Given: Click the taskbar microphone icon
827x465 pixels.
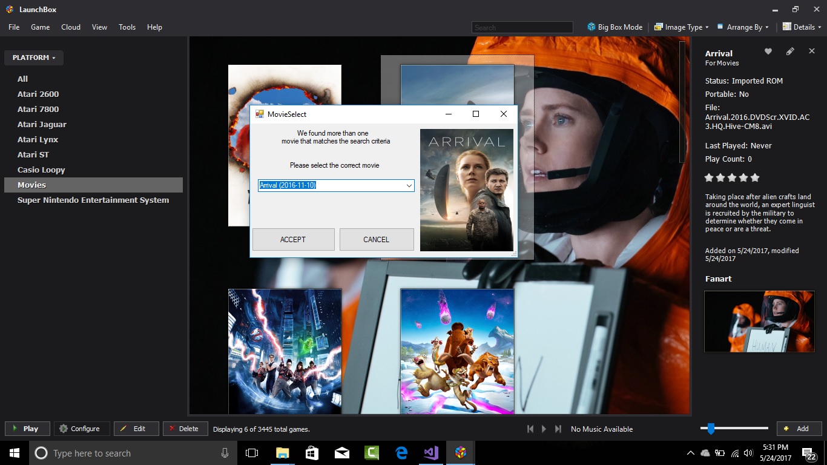Looking at the screenshot, I should coord(225,453).
